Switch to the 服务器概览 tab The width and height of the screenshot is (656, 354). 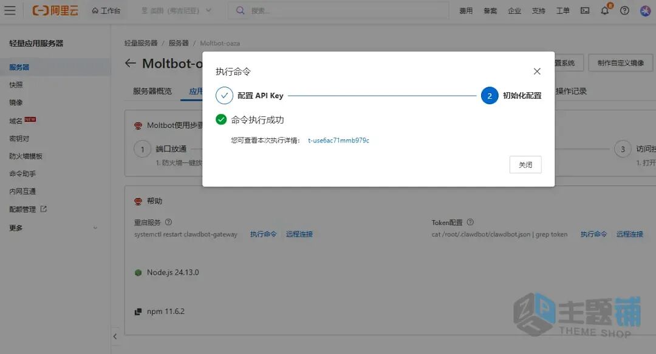152,91
